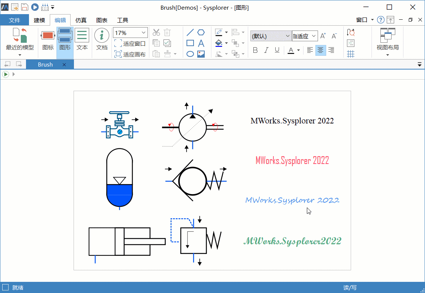Click the save icon in title bar
Image resolution: width=425 pixels, height=293 pixels.
tap(25, 7)
